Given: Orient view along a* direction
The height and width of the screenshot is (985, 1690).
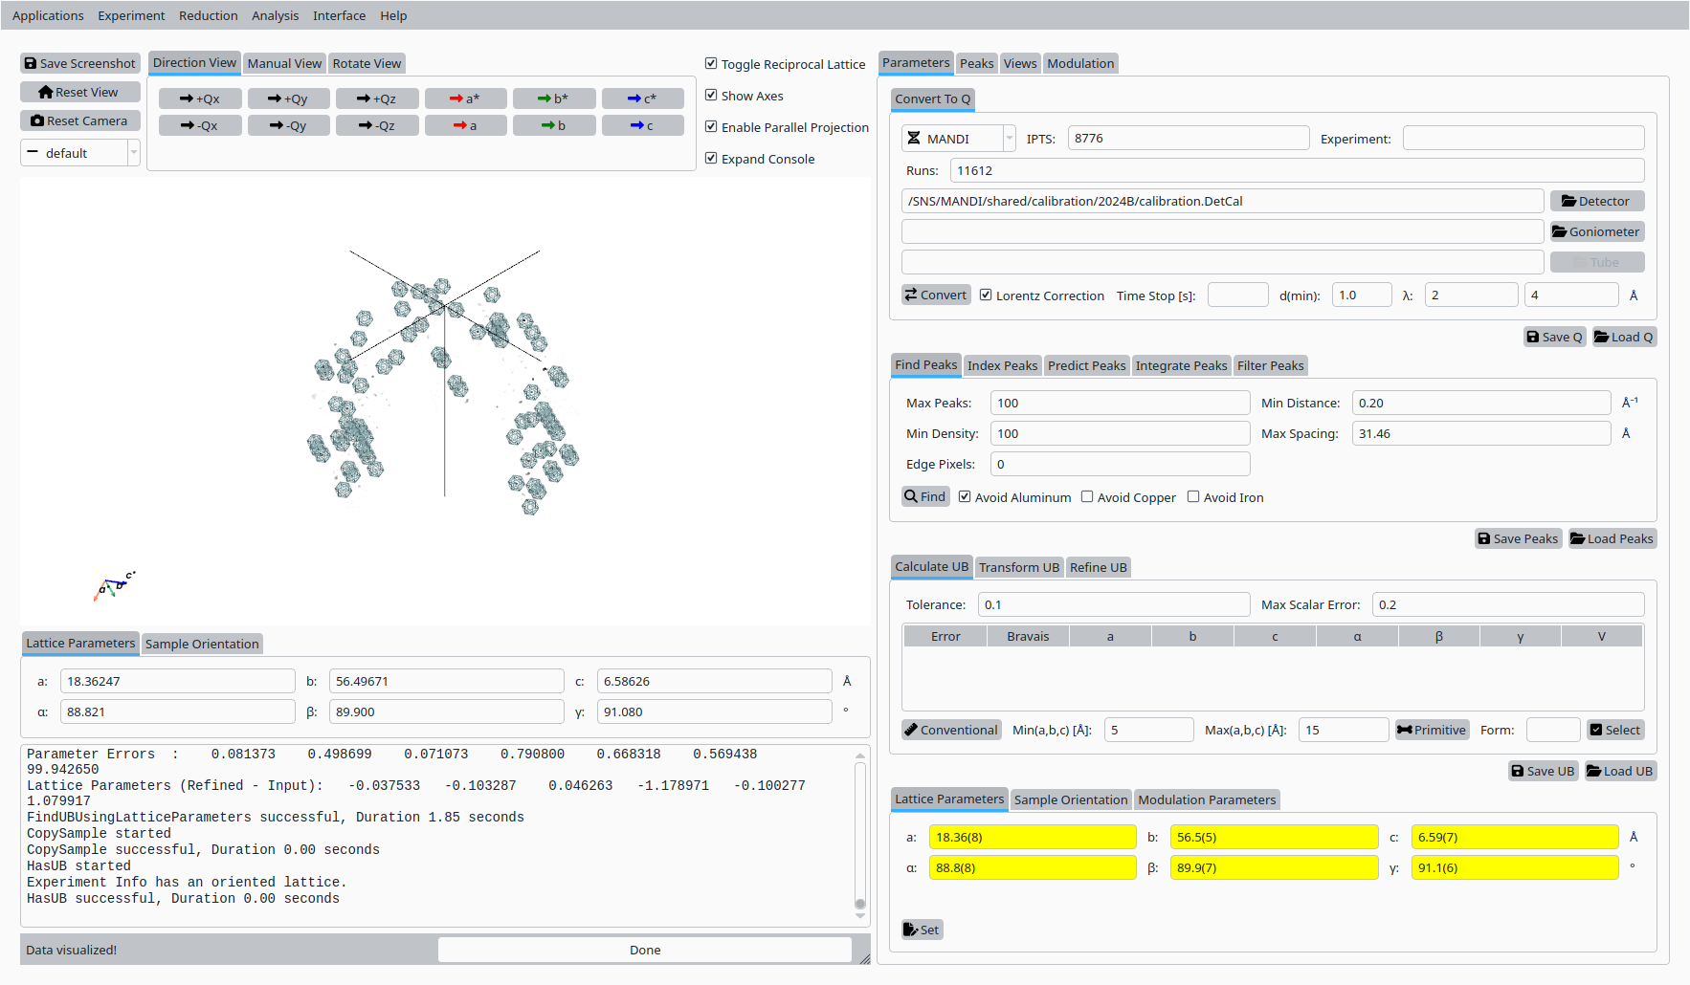Looking at the screenshot, I should [x=465, y=98].
